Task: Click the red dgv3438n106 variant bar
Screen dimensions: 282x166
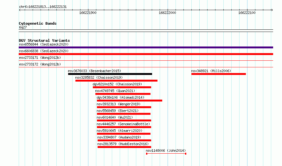Action: [130, 101]
